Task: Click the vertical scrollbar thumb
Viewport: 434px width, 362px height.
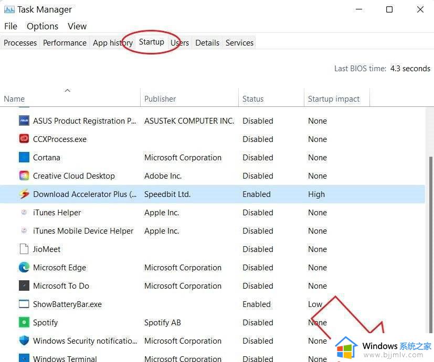Action: pyautogui.click(x=431, y=245)
